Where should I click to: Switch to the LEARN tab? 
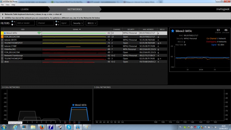tap(24, 9)
